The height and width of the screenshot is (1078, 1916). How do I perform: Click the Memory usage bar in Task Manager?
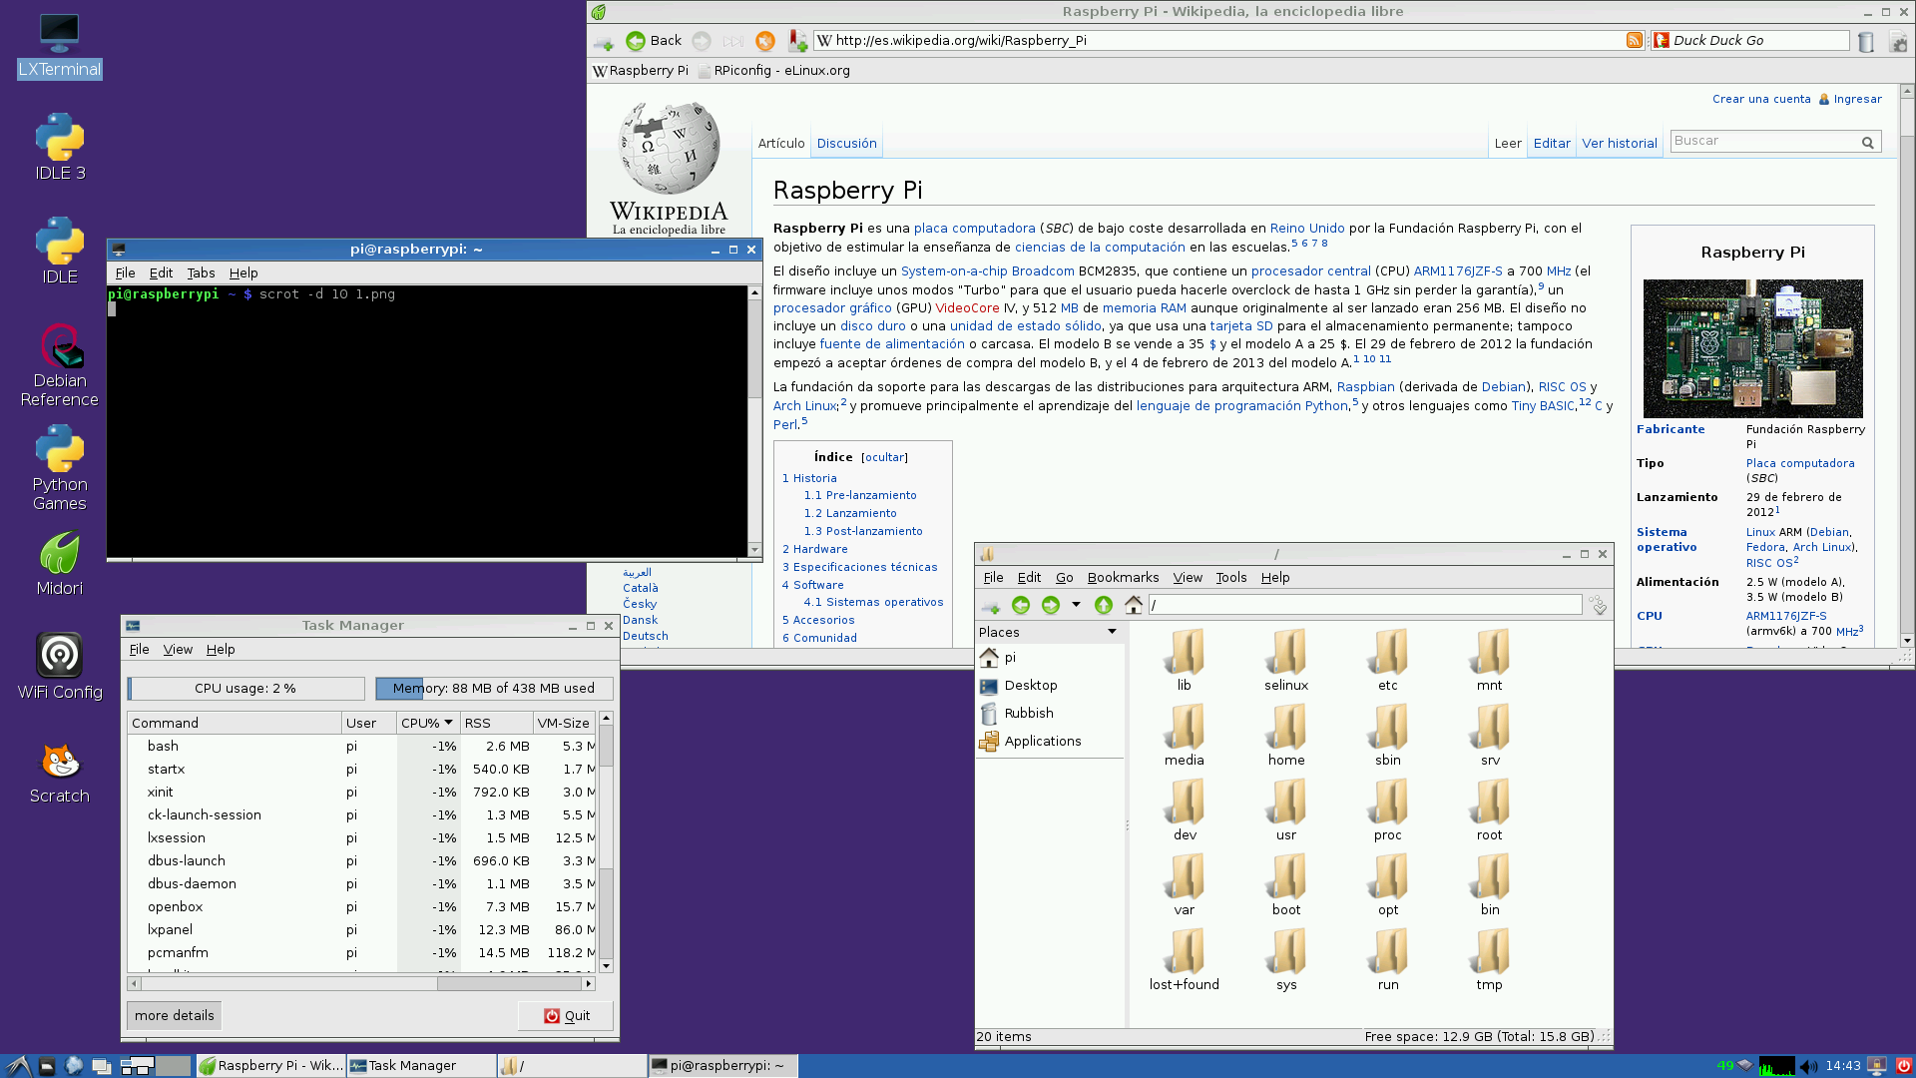pos(492,687)
